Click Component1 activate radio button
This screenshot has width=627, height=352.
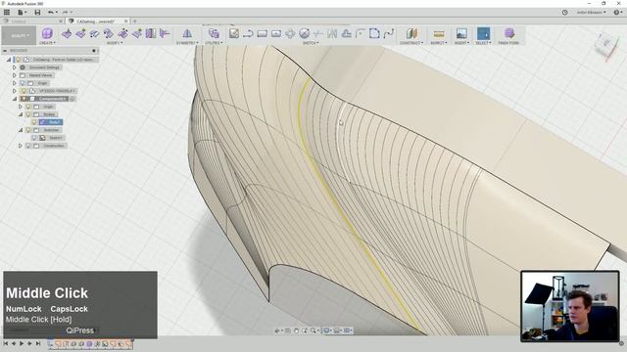click(x=72, y=99)
